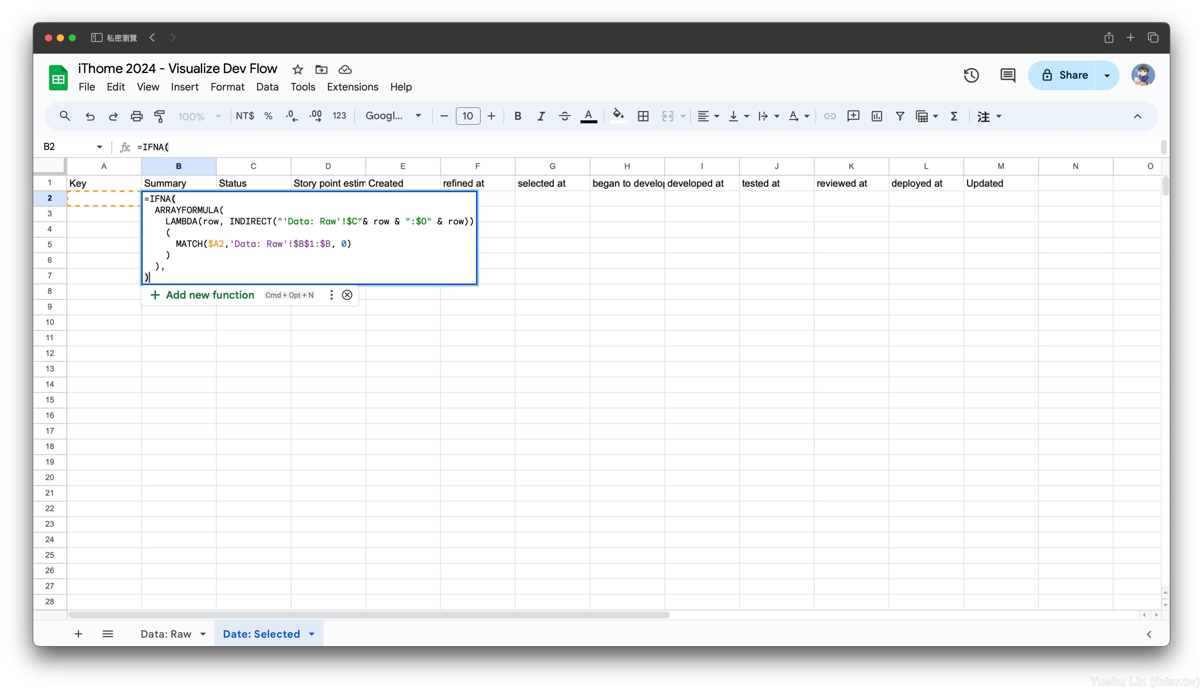The image size is (1203, 690).
Task: Decrease decimal places
Action: [292, 116]
